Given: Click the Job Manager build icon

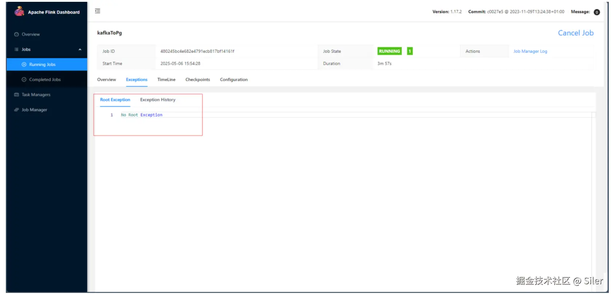Looking at the screenshot, I should (16, 110).
